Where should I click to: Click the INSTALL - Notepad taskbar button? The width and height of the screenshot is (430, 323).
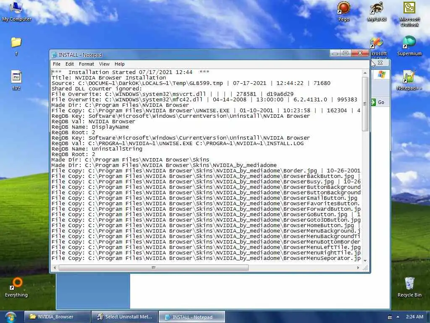[192, 317]
